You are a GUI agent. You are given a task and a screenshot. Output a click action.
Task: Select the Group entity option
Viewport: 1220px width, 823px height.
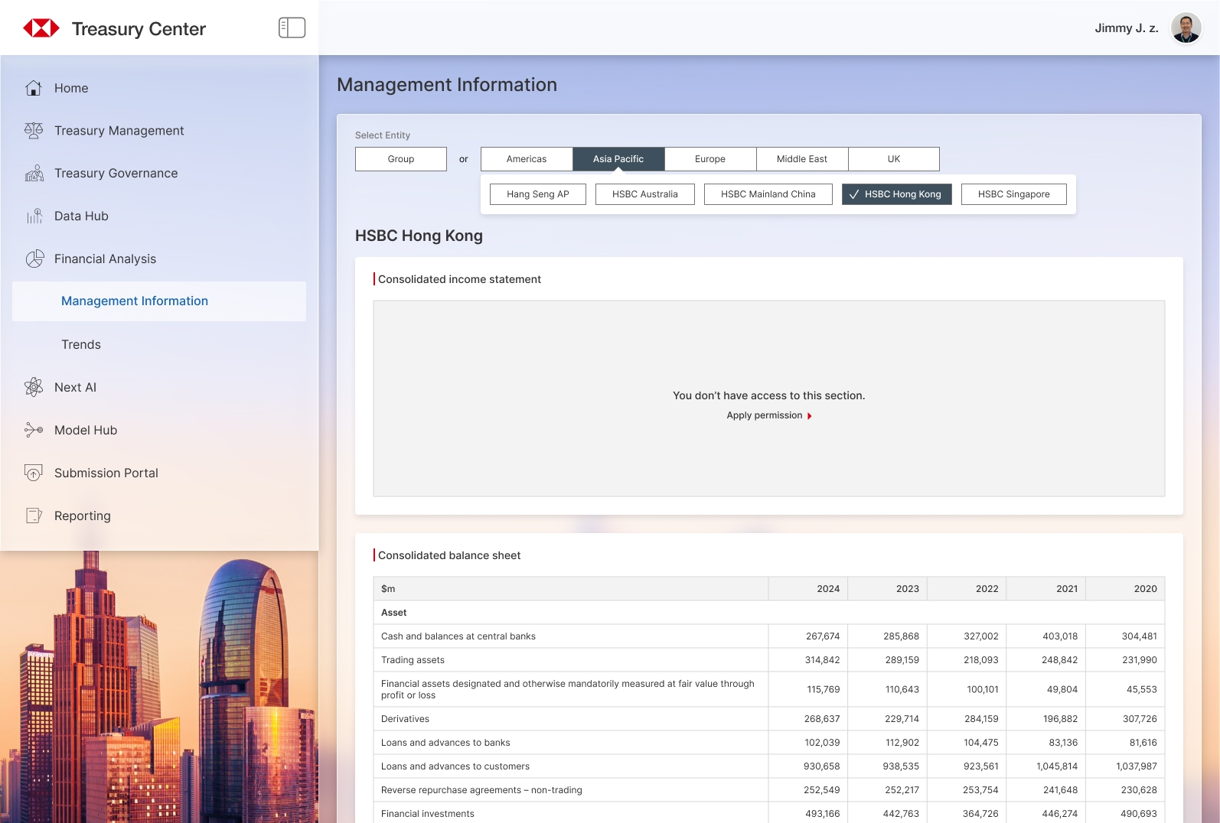pyautogui.click(x=400, y=159)
